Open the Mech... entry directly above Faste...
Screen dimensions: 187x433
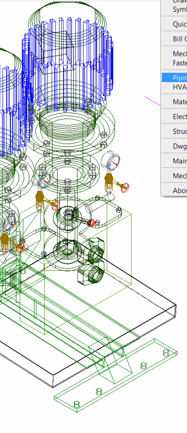tap(174, 54)
